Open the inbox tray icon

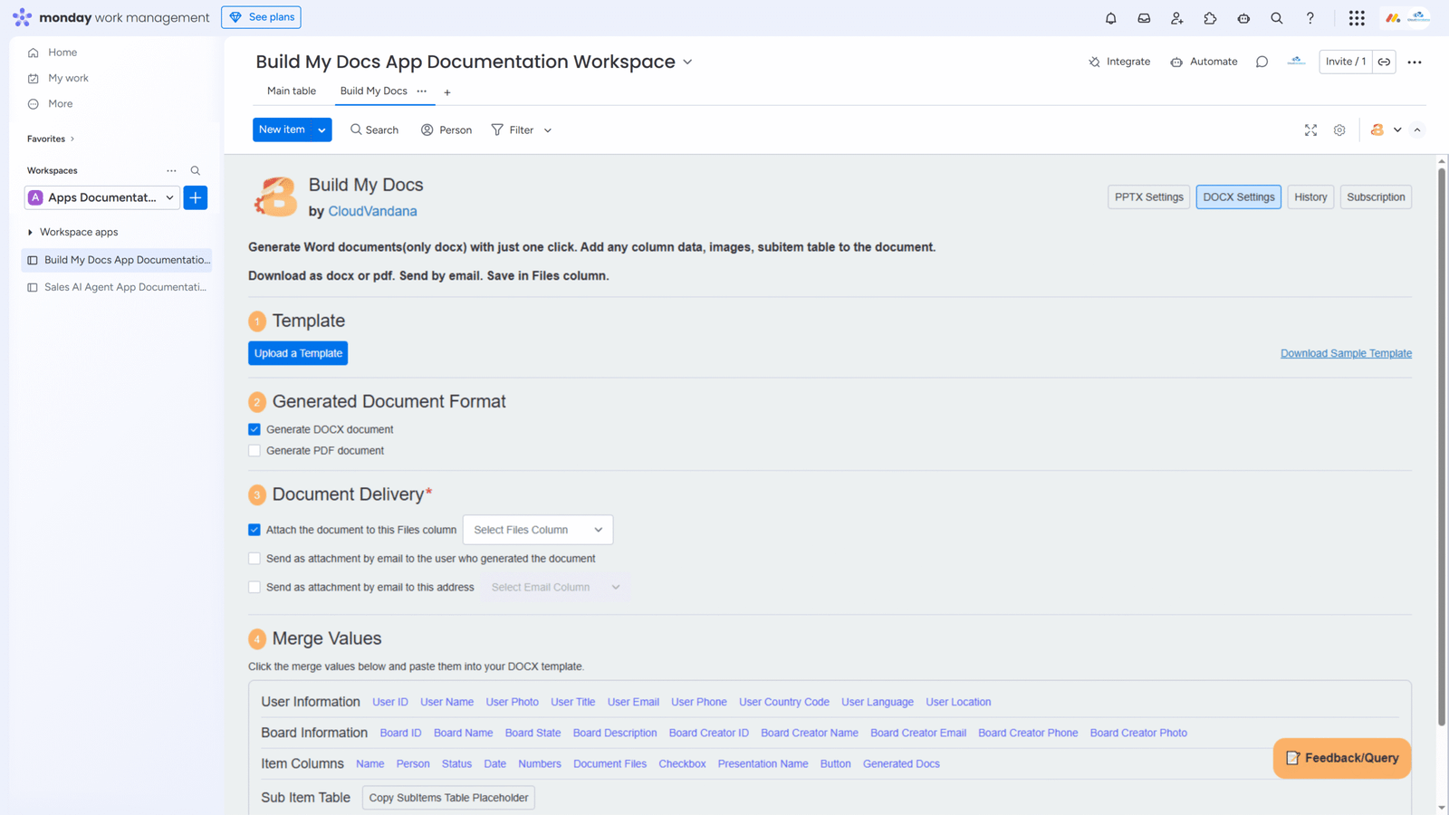pyautogui.click(x=1144, y=18)
